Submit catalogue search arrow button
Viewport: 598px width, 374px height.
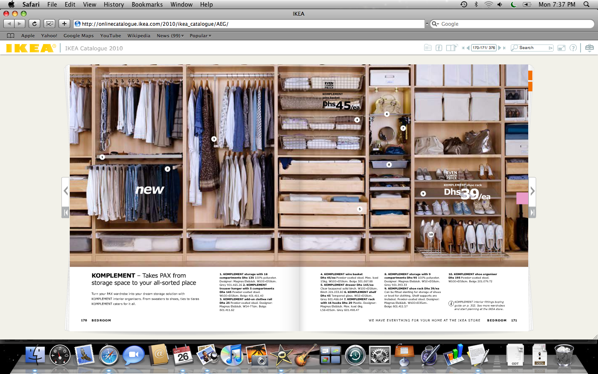point(551,48)
